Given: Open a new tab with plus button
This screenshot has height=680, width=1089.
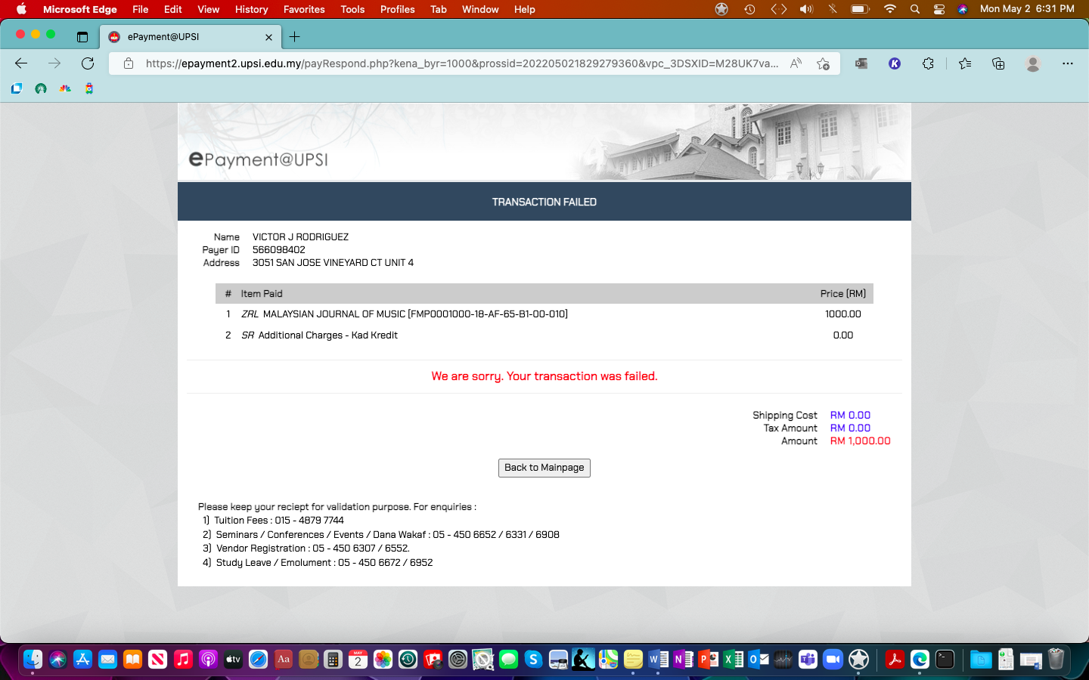Looking at the screenshot, I should [294, 36].
